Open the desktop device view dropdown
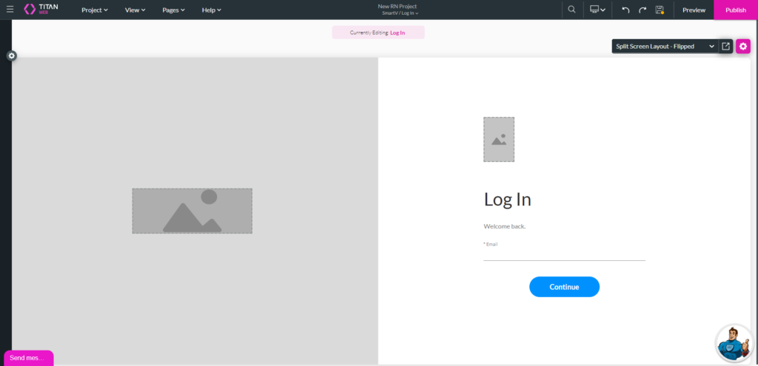Image resolution: width=758 pixels, height=366 pixels. click(597, 9)
